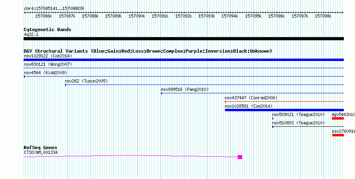Click the 157088k ruler label
Image resolution: width=355 pixels, height=179 pixels.
(90, 16)
